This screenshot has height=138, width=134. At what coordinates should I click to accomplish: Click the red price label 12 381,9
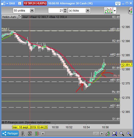click(35, 3)
